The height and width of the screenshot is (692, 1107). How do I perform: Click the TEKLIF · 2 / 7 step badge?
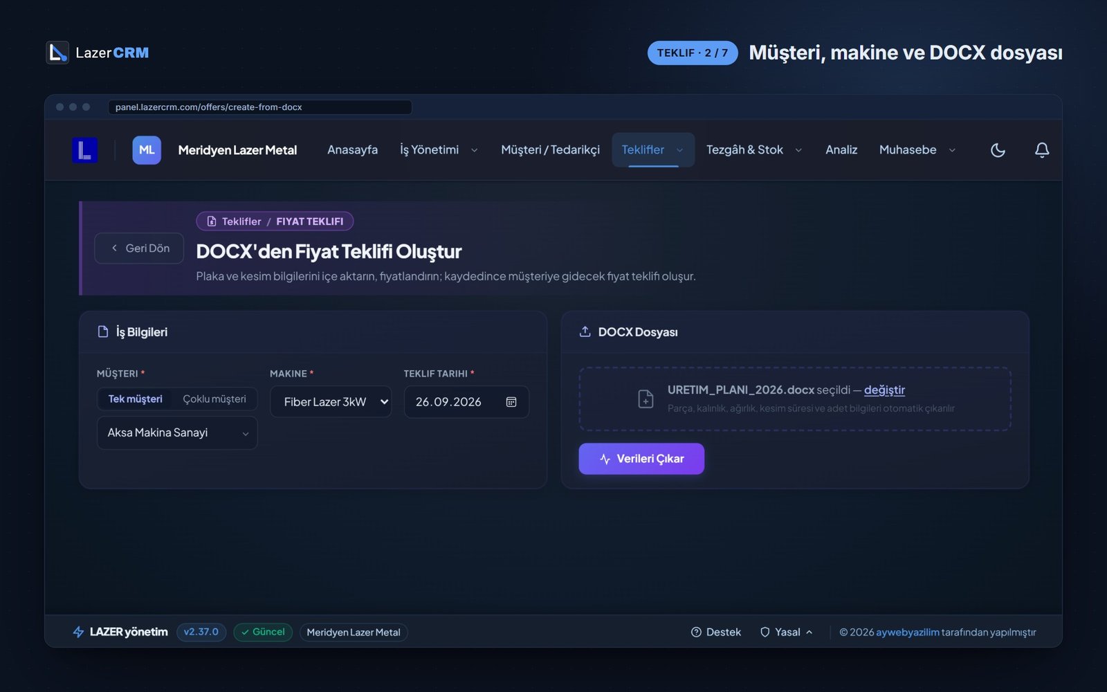tap(693, 53)
